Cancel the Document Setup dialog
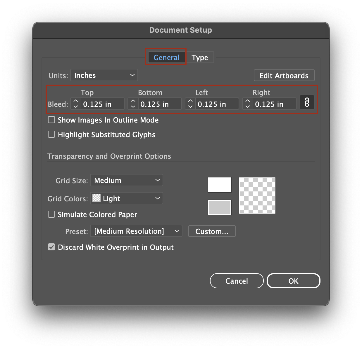Screen dimensions: 362x349 pos(237,281)
